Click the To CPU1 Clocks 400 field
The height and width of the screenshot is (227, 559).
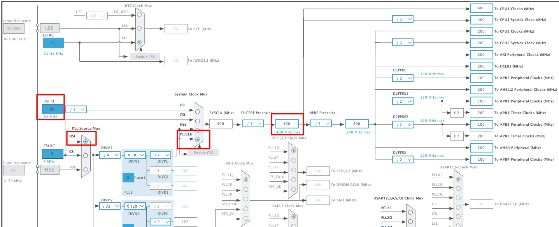pos(481,8)
